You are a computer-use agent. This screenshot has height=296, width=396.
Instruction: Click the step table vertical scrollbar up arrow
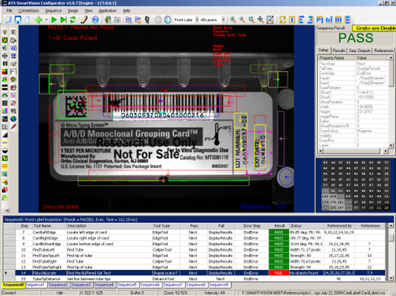click(x=391, y=225)
